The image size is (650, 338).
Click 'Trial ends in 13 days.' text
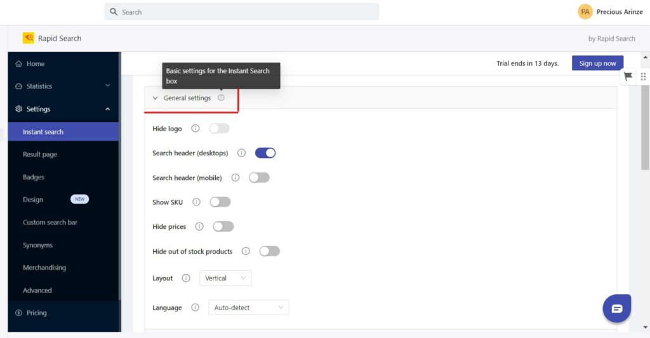coord(527,63)
